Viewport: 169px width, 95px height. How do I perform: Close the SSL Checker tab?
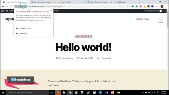click(139, 2)
